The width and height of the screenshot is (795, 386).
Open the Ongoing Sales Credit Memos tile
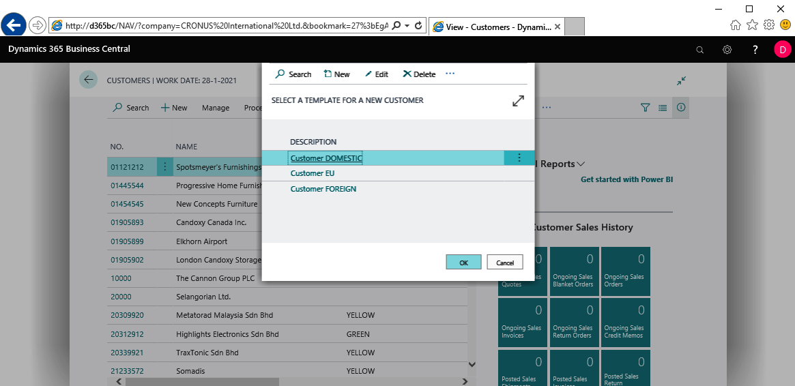(626, 322)
